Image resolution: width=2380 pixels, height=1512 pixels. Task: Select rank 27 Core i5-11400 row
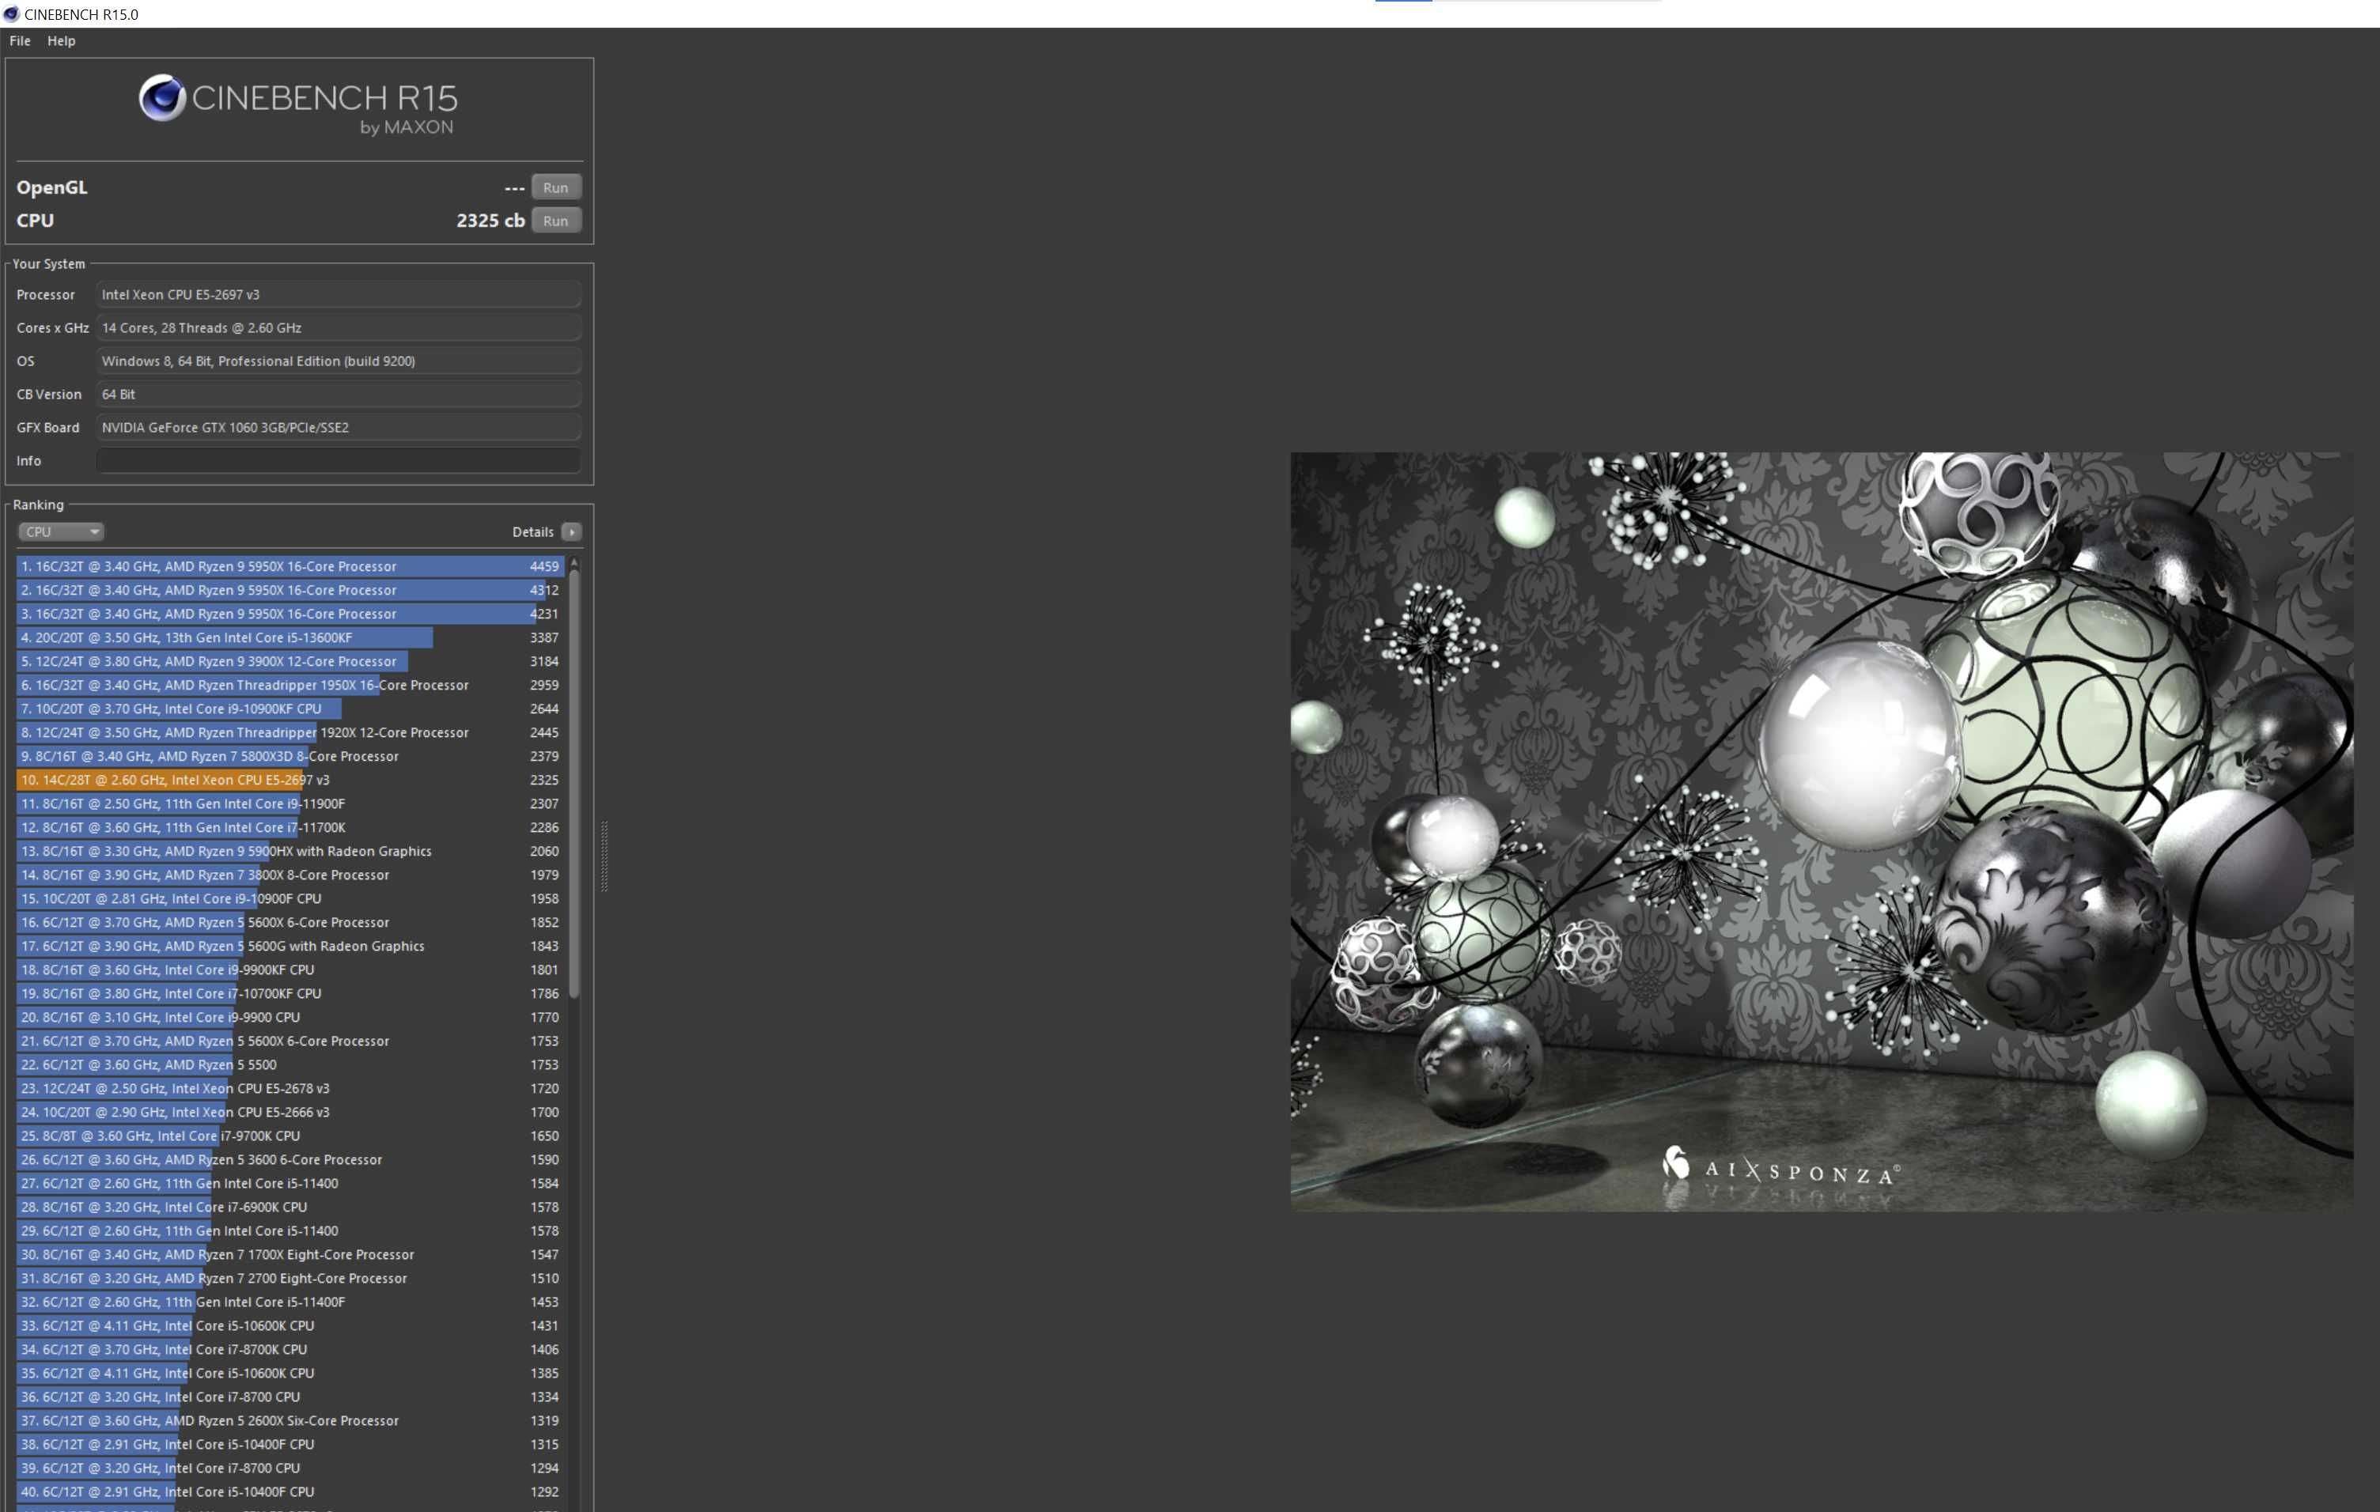[x=290, y=1183]
